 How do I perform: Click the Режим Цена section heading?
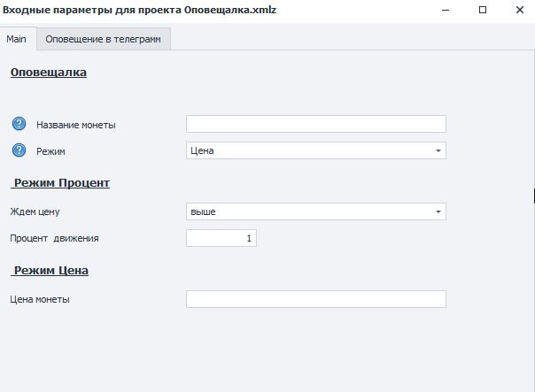tap(50, 271)
